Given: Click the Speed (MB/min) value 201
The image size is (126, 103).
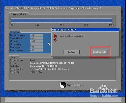Looking at the screenshot, I should click(37, 38).
